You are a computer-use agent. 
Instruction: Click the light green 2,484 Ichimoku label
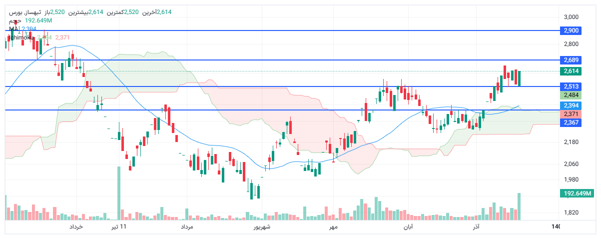tap(571, 95)
